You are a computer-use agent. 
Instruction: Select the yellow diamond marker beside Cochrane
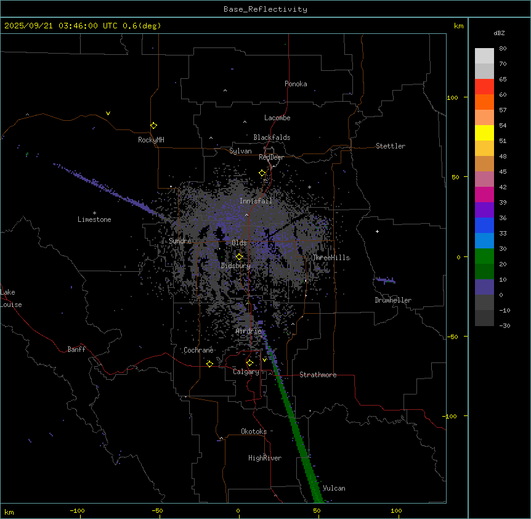pos(209,364)
